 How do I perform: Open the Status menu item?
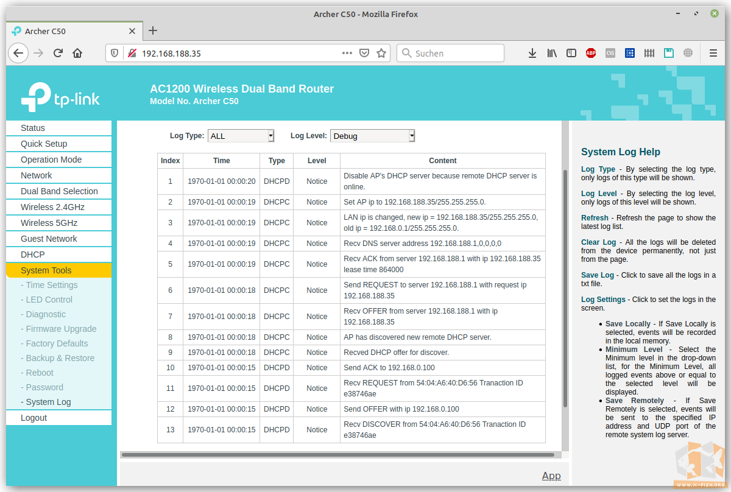pos(58,128)
